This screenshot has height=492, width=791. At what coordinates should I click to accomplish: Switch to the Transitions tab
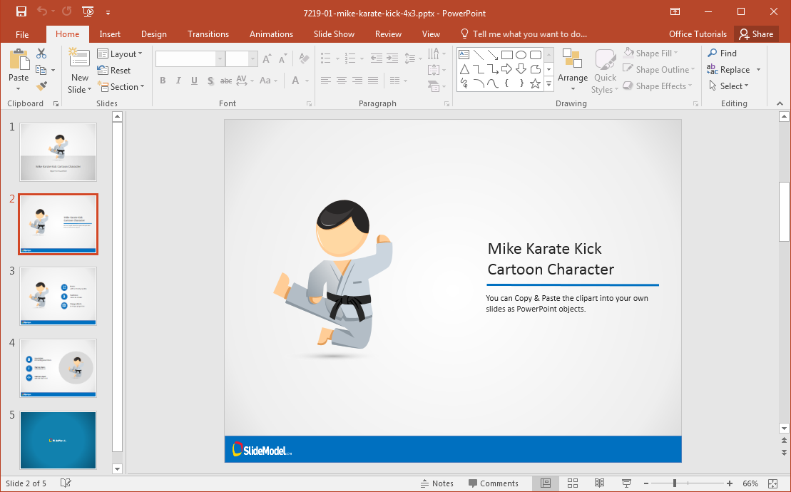click(208, 34)
